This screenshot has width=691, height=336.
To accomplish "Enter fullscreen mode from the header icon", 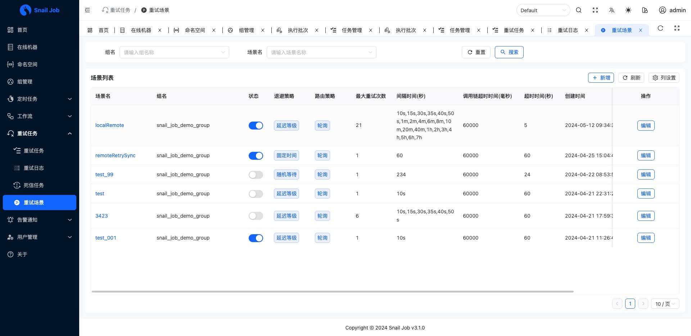I will click(595, 10).
